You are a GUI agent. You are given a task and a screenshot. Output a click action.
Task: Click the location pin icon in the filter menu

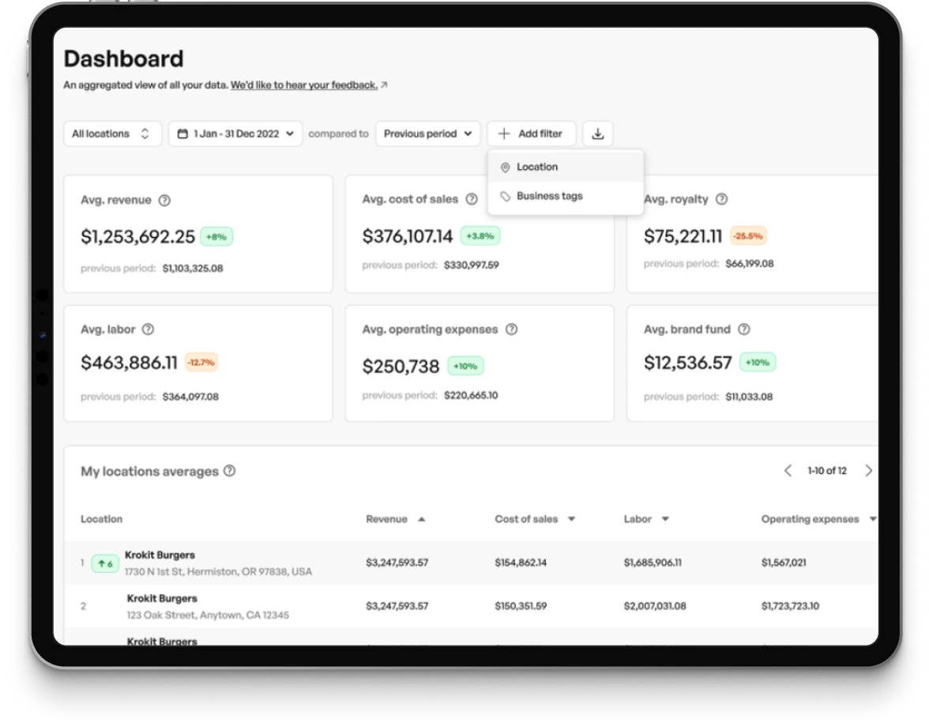click(x=504, y=167)
